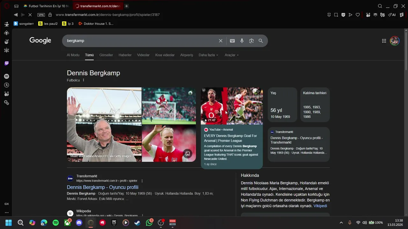Open the large waving Bergkamp photo
This screenshot has width=408, height=229.
tap(104, 125)
